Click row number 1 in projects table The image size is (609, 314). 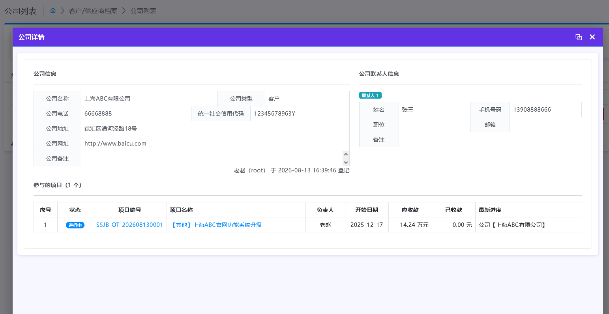click(45, 225)
